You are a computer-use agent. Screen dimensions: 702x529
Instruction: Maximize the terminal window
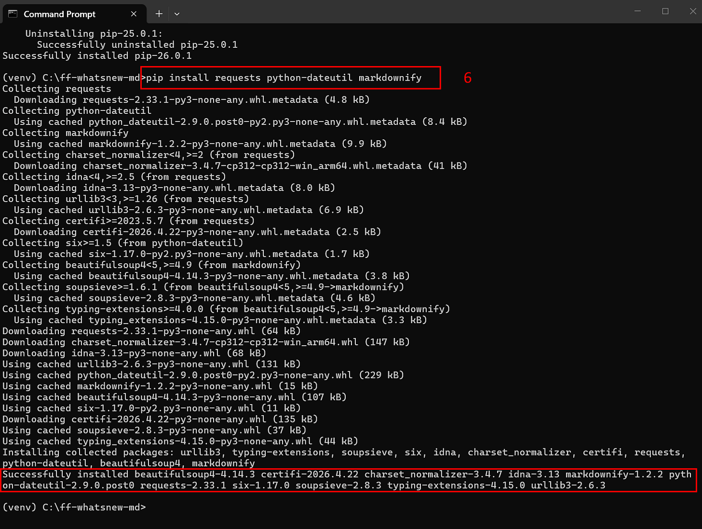(x=665, y=11)
